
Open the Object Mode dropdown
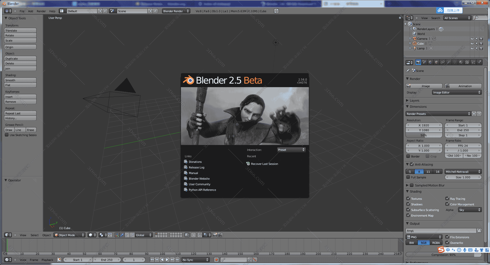[x=69, y=235]
